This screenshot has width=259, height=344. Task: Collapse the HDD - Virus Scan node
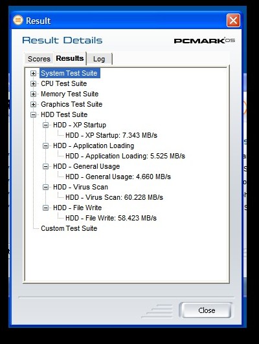pos(45,187)
